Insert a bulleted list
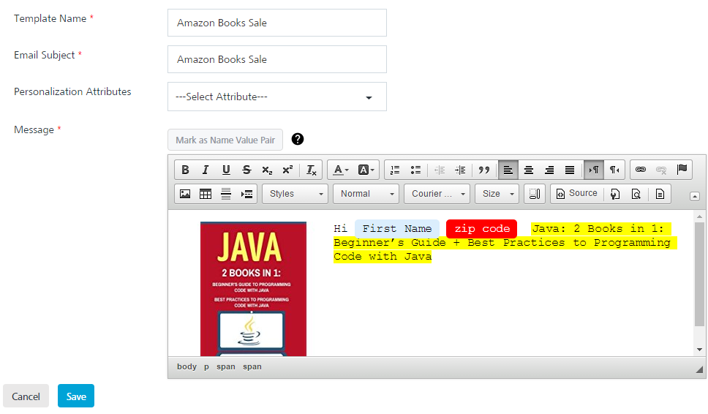 coord(415,170)
